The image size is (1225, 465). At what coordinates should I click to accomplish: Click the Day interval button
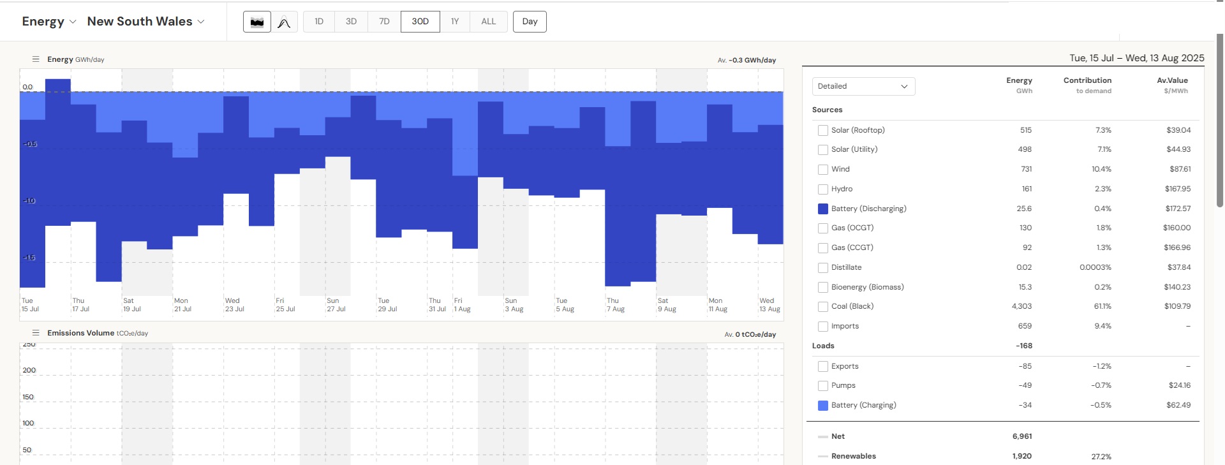pos(530,22)
